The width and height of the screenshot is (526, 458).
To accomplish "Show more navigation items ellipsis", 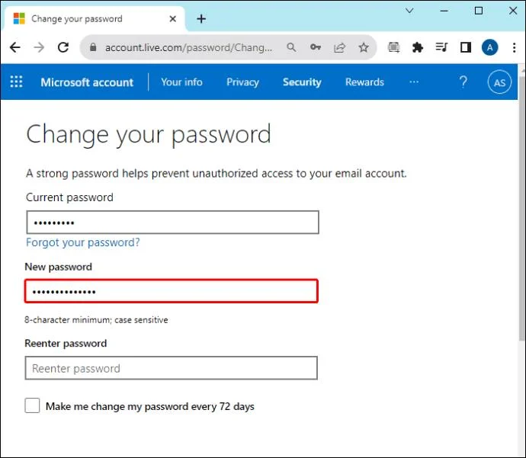I will click(414, 82).
